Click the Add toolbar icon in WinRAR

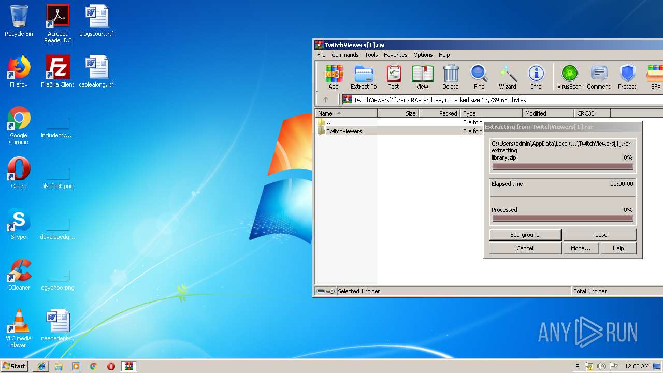[x=334, y=77]
